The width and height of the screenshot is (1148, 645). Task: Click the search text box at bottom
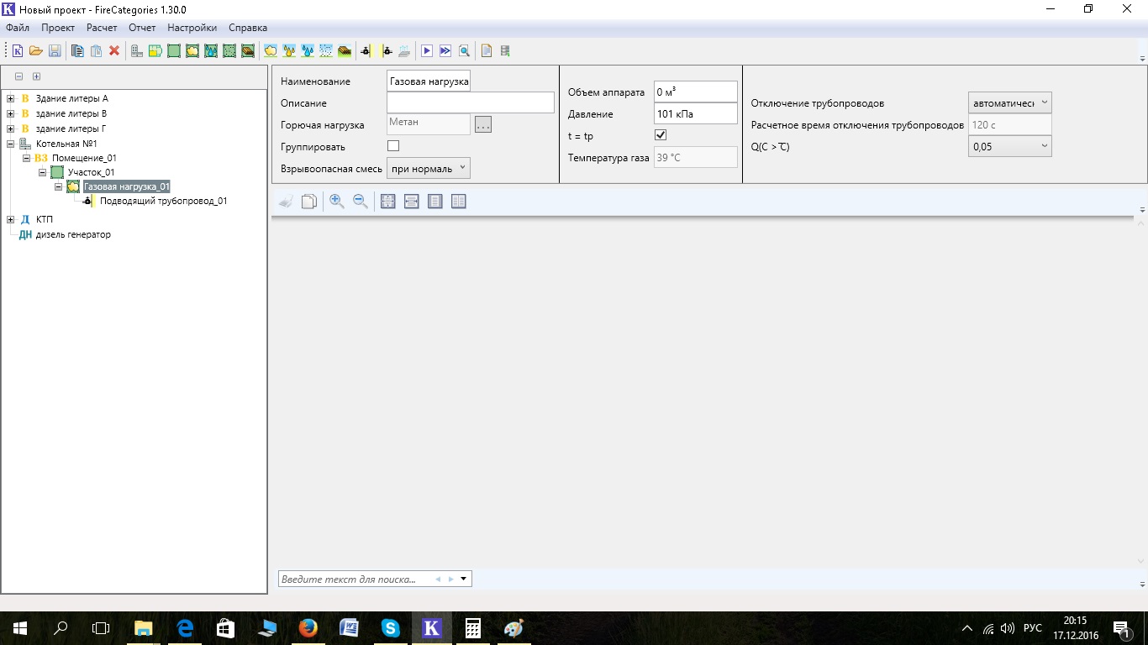356,579
